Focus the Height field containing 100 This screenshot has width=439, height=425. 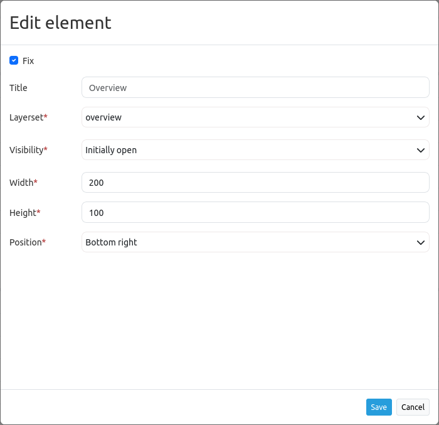255,213
